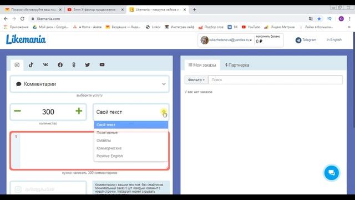This screenshot has width=355, height=200.
Task: Open the Home - Asana bookmark
Action: pos(87,27)
